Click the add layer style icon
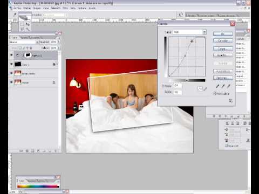The width and height of the screenshot is (259, 194). [x=27, y=151]
